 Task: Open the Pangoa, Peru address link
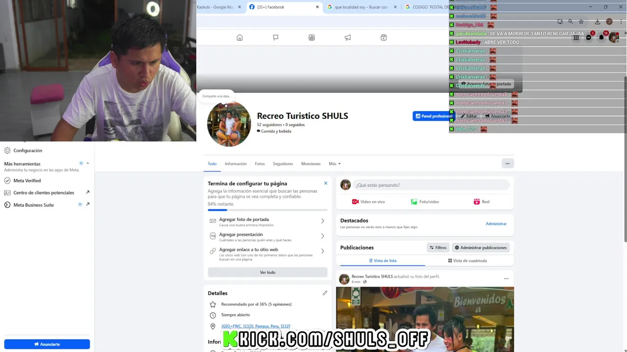click(256, 326)
